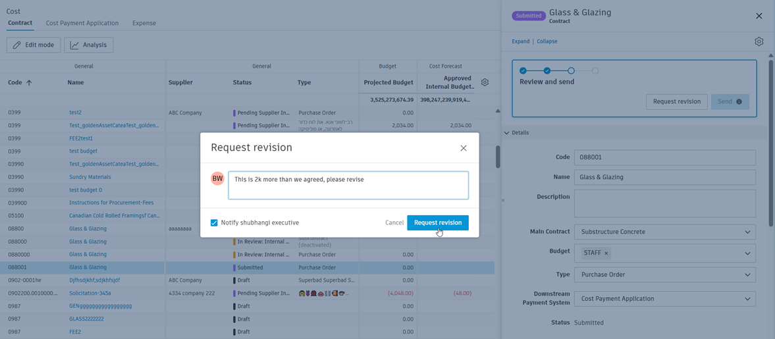Image resolution: width=775 pixels, height=339 pixels.
Task: Click the Name field Glass & Glazing
Action: click(665, 178)
